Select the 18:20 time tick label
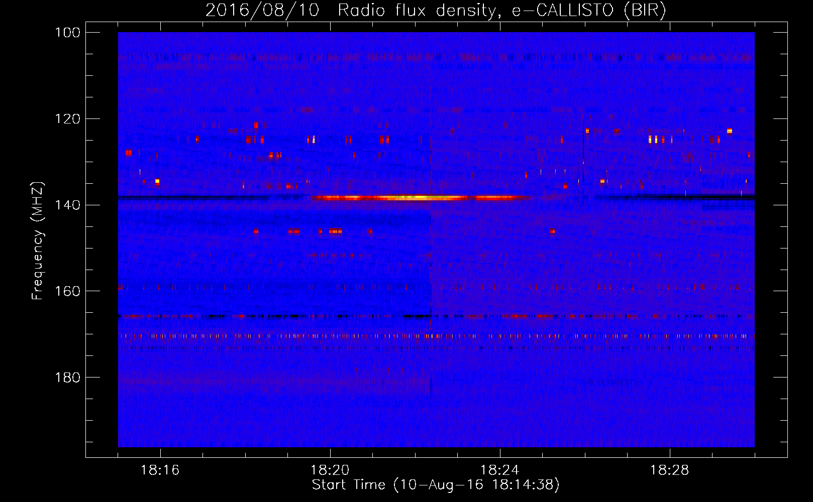 pos(330,470)
